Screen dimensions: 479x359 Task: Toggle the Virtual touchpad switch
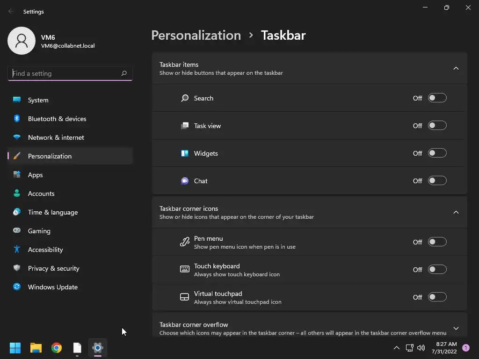click(x=437, y=297)
